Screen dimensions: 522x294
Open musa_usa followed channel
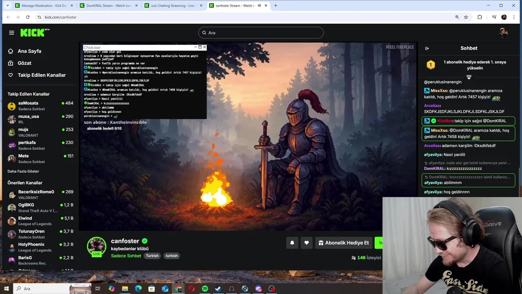pos(40,119)
